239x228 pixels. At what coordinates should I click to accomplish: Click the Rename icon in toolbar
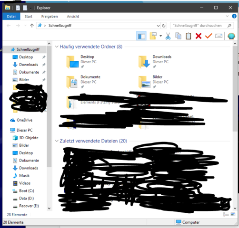click(219, 36)
